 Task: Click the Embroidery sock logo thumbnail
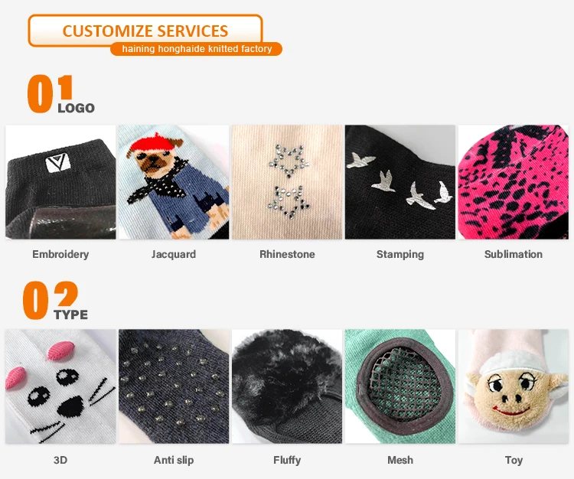(x=60, y=182)
